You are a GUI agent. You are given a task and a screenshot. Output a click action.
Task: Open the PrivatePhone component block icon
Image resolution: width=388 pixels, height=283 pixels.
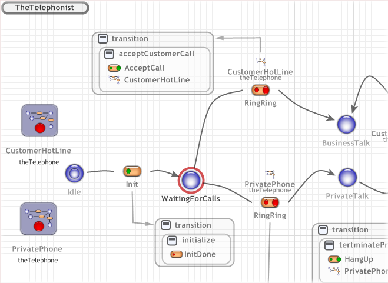click(x=39, y=220)
